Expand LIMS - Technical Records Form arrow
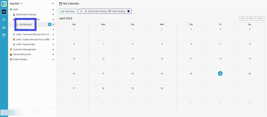This screenshot has width=267, height=117. [x=53, y=35]
